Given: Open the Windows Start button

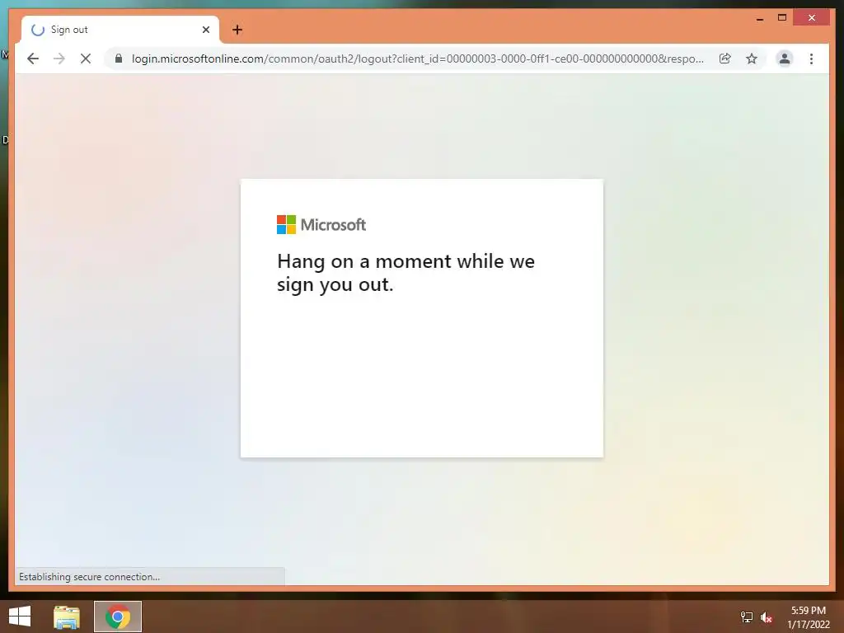Looking at the screenshot, I should [20, 617].
